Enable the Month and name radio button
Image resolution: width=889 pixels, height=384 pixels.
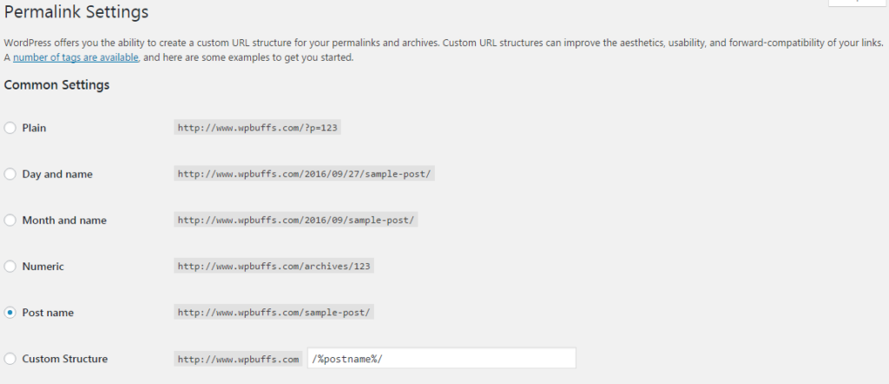point(10,220)
